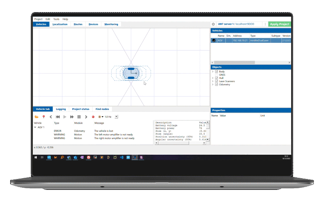Toggle the Hull object checkbox
The height and width of the screenshot is (202, 324).
click(217, 78)
